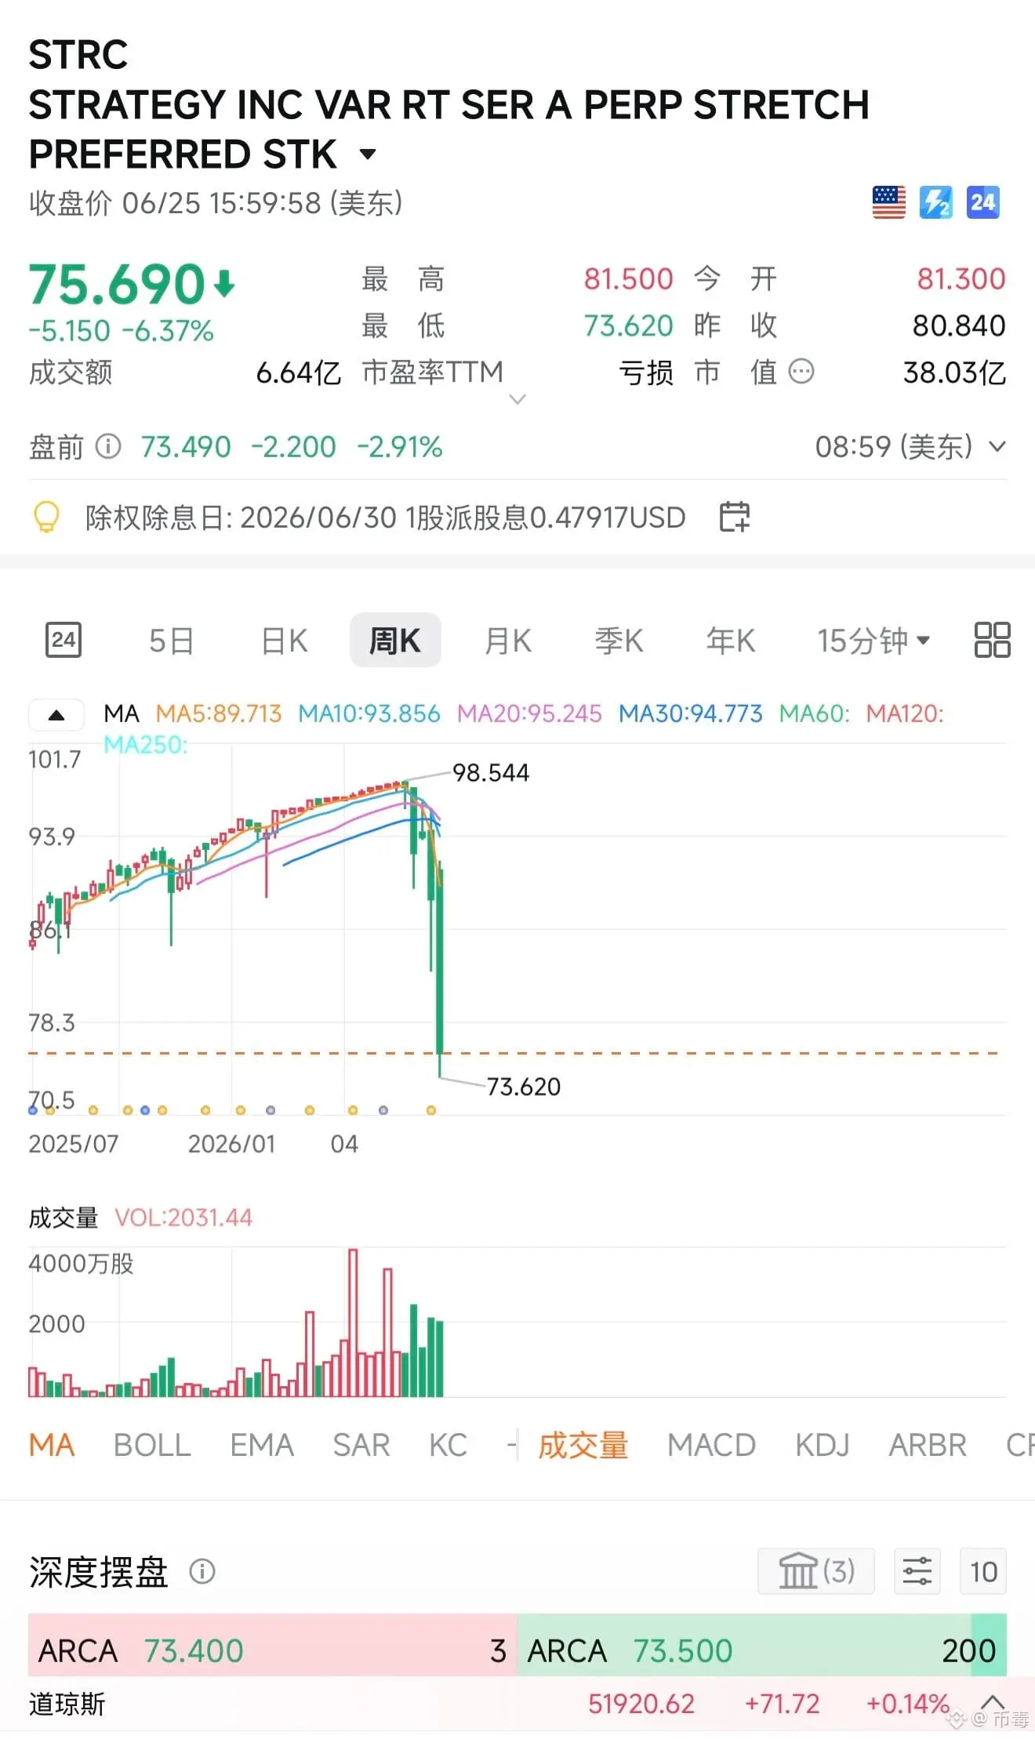The image size is (1035, 1739).
Task: Switch to the 日K chart tab
Action: (x=284, y=641)
